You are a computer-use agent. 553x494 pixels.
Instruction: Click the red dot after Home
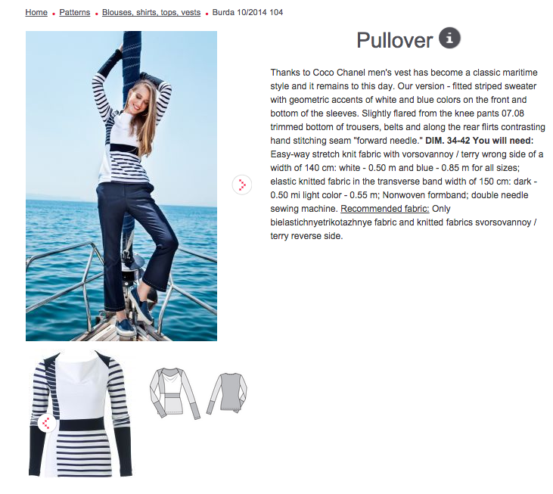[x=54, y=14]
